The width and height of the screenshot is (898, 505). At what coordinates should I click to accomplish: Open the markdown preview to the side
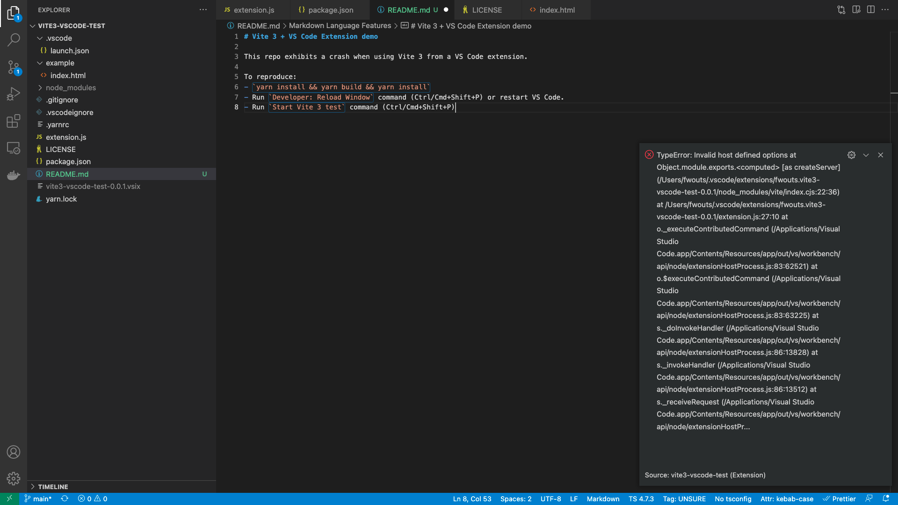[x=856, y=10]
